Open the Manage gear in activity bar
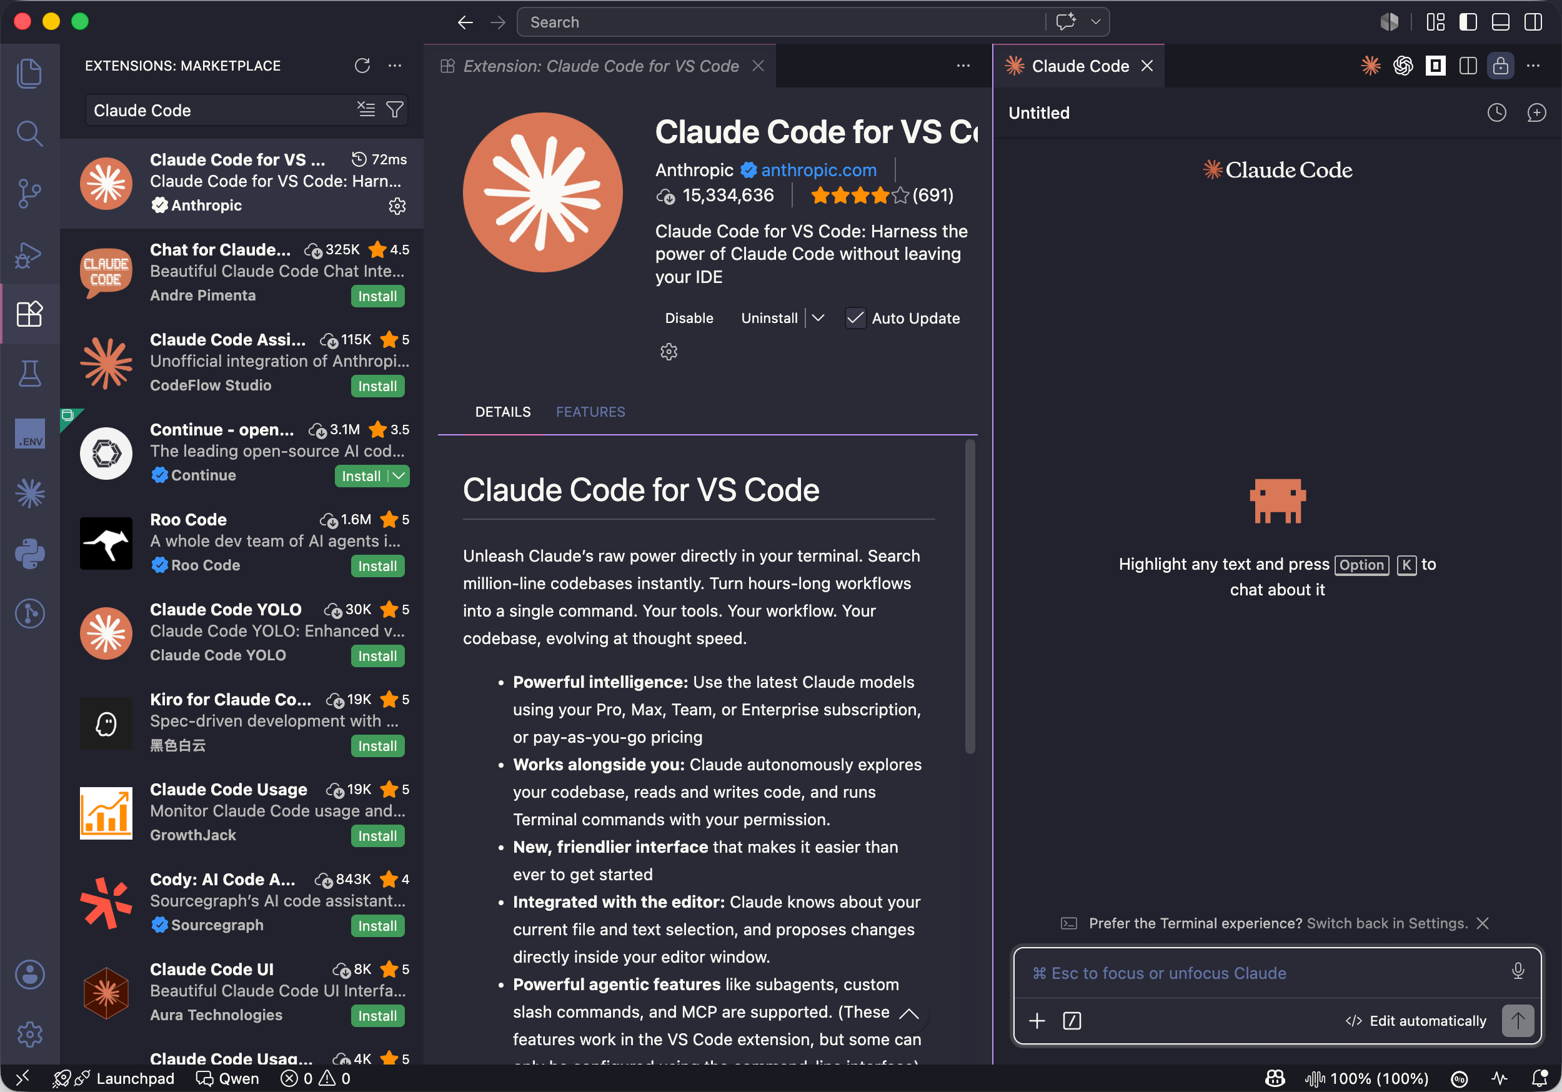The height and width of the screenshot is (1092, 1562). coord(29,1034)
